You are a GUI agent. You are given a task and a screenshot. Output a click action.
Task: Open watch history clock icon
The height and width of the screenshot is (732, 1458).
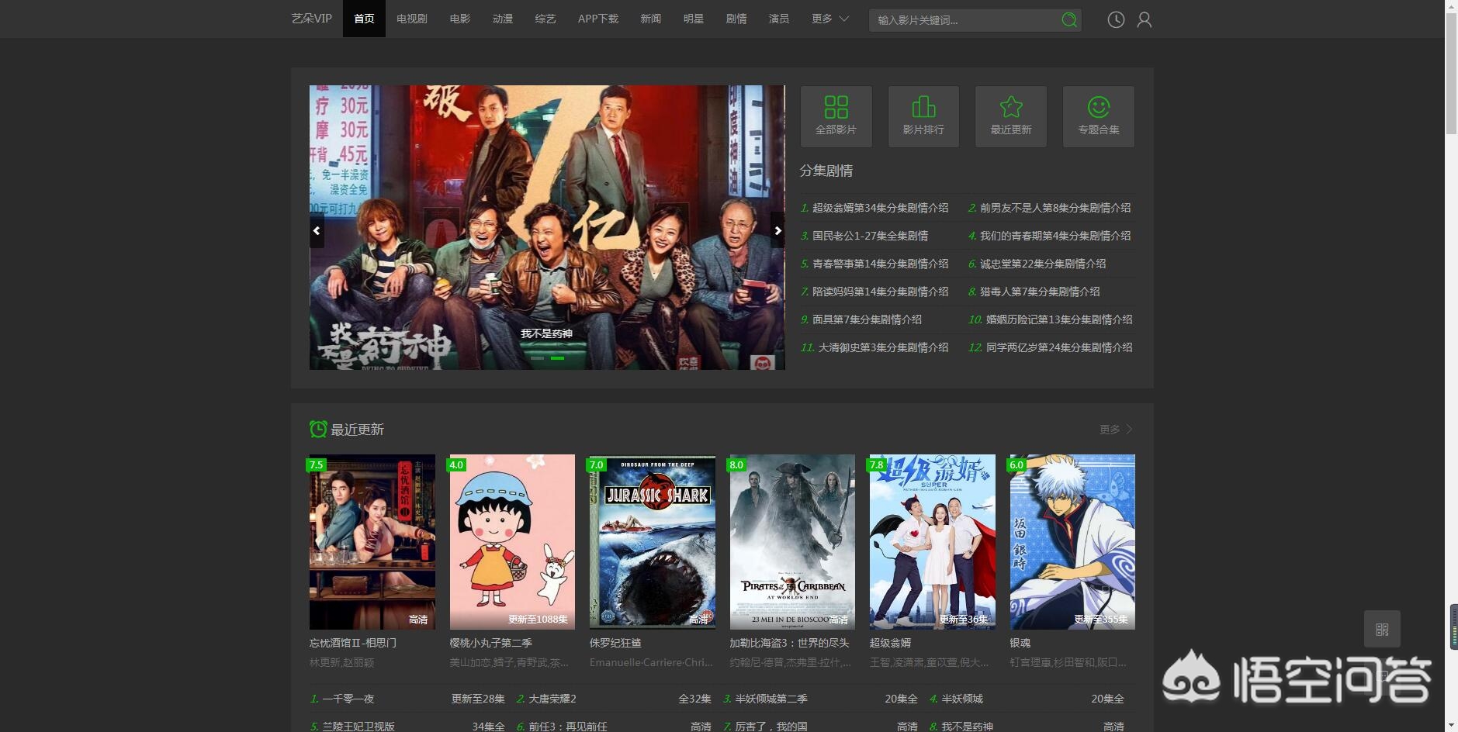pos(1116,20)
